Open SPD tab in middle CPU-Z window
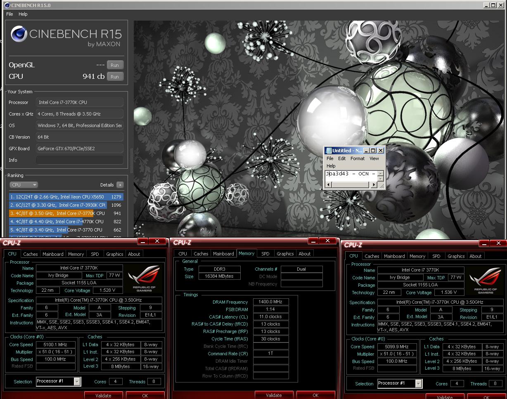 point(265,254)
